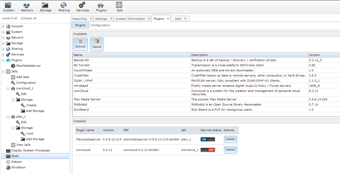Select Plex Media Server available plugin
The image size is (340, 174).
pyautogui.click(x=206, y=99)
